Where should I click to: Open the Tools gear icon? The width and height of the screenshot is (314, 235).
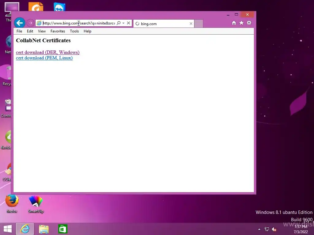pos(249,23)
